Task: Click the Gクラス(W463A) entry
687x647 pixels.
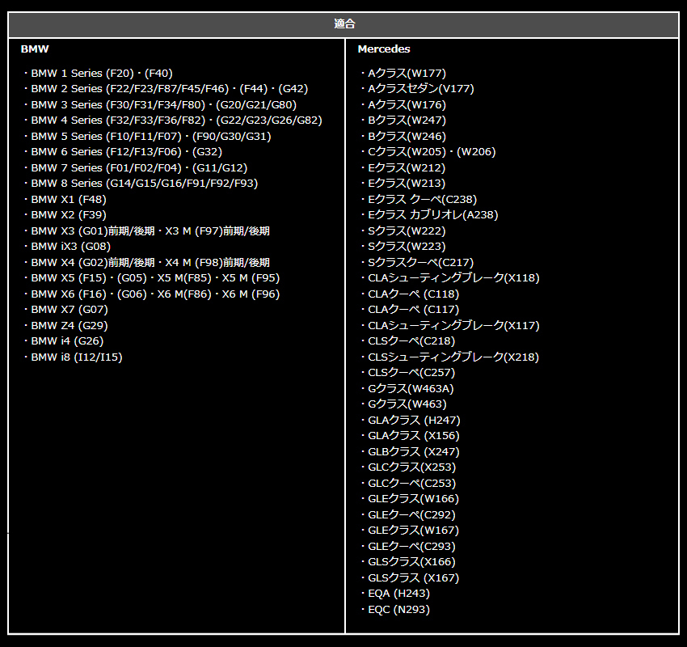Action: pos(407,388)
